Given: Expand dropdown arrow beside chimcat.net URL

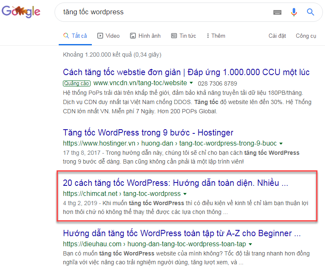Looking at the screenshot, I should 185,194.
